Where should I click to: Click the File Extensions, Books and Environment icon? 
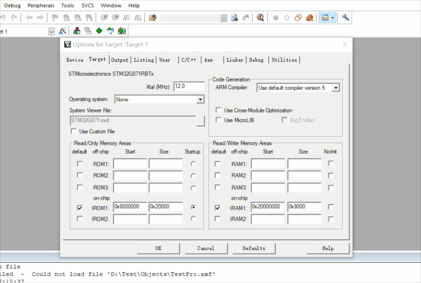point(77,31)
